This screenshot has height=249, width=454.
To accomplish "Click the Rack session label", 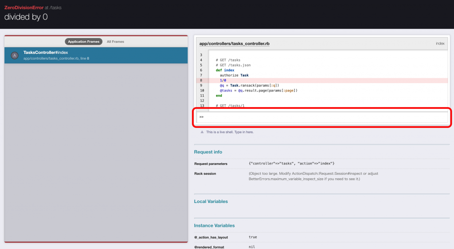I will [205, 174].
